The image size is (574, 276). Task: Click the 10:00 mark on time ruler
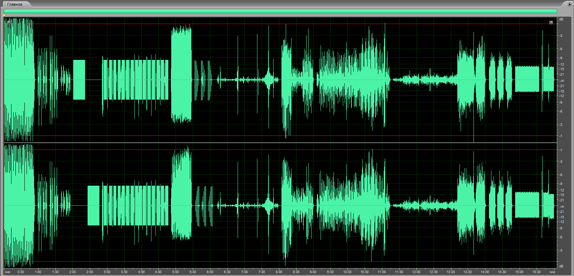coord(347,272)
